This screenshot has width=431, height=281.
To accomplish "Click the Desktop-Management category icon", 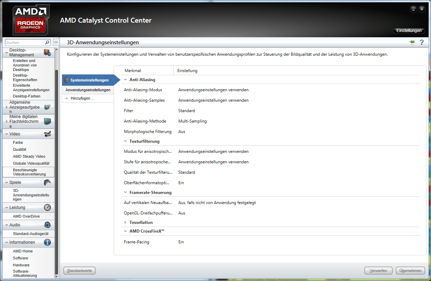I will click(x=47, y=53).
